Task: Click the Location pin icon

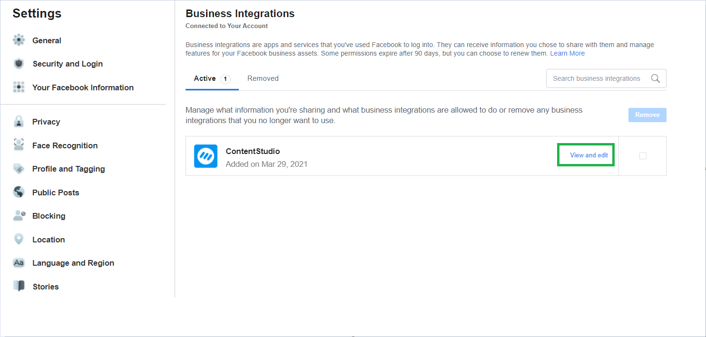Action: [19, 240]
